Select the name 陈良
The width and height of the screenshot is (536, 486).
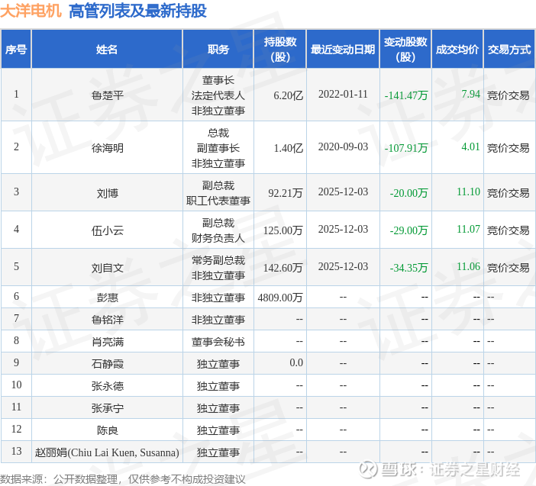click(x=108, y=430)
